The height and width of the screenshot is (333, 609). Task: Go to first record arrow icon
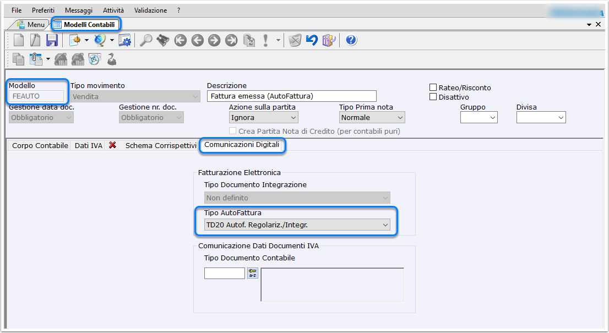(180, 40)
